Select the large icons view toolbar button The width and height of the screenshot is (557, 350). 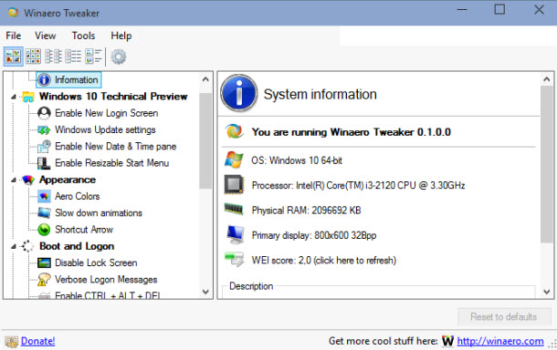tap(14, 57)
